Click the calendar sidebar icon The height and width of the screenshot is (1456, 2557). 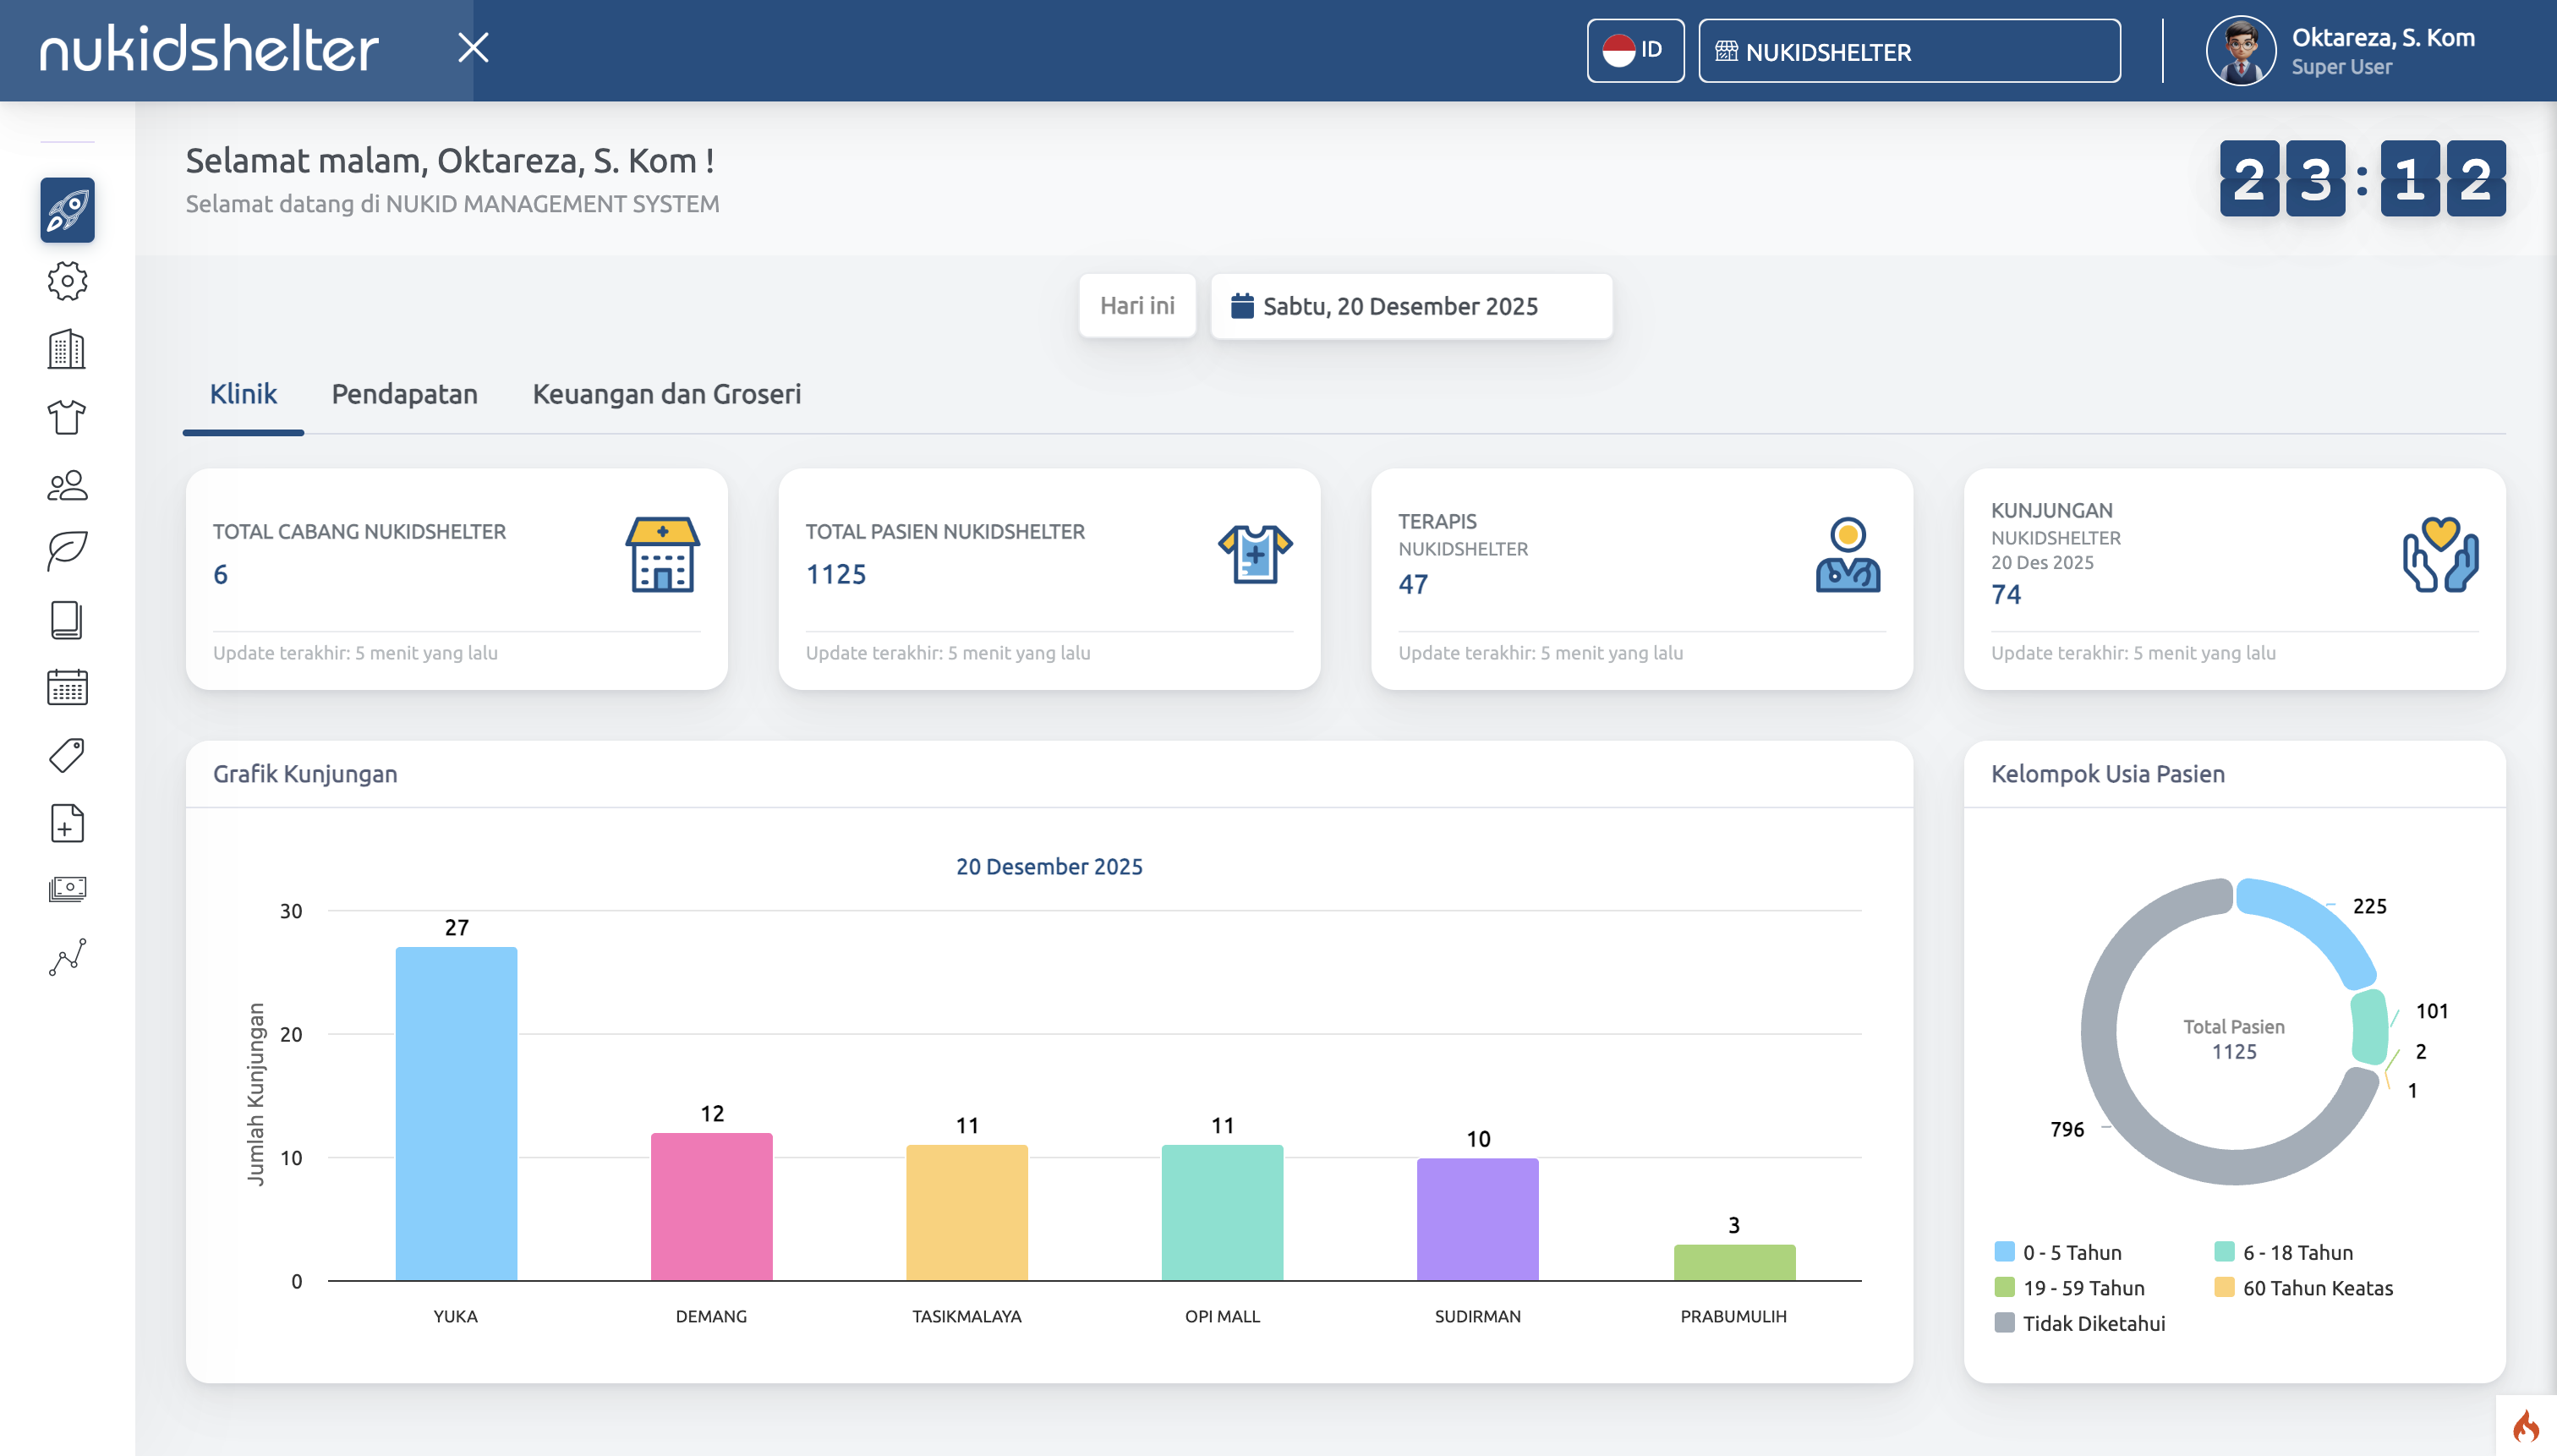(67, 688)
